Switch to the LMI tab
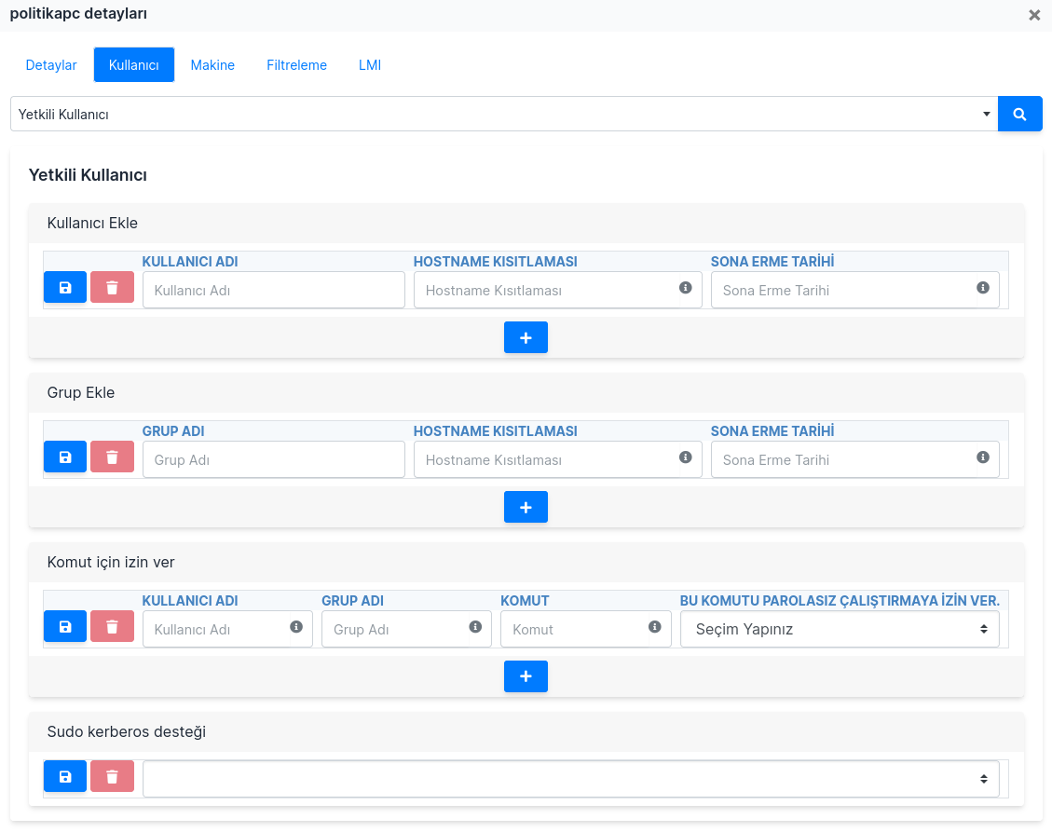Image resolution: width=1052 pixels, height=832 pixels. click(x=370, y=65)
